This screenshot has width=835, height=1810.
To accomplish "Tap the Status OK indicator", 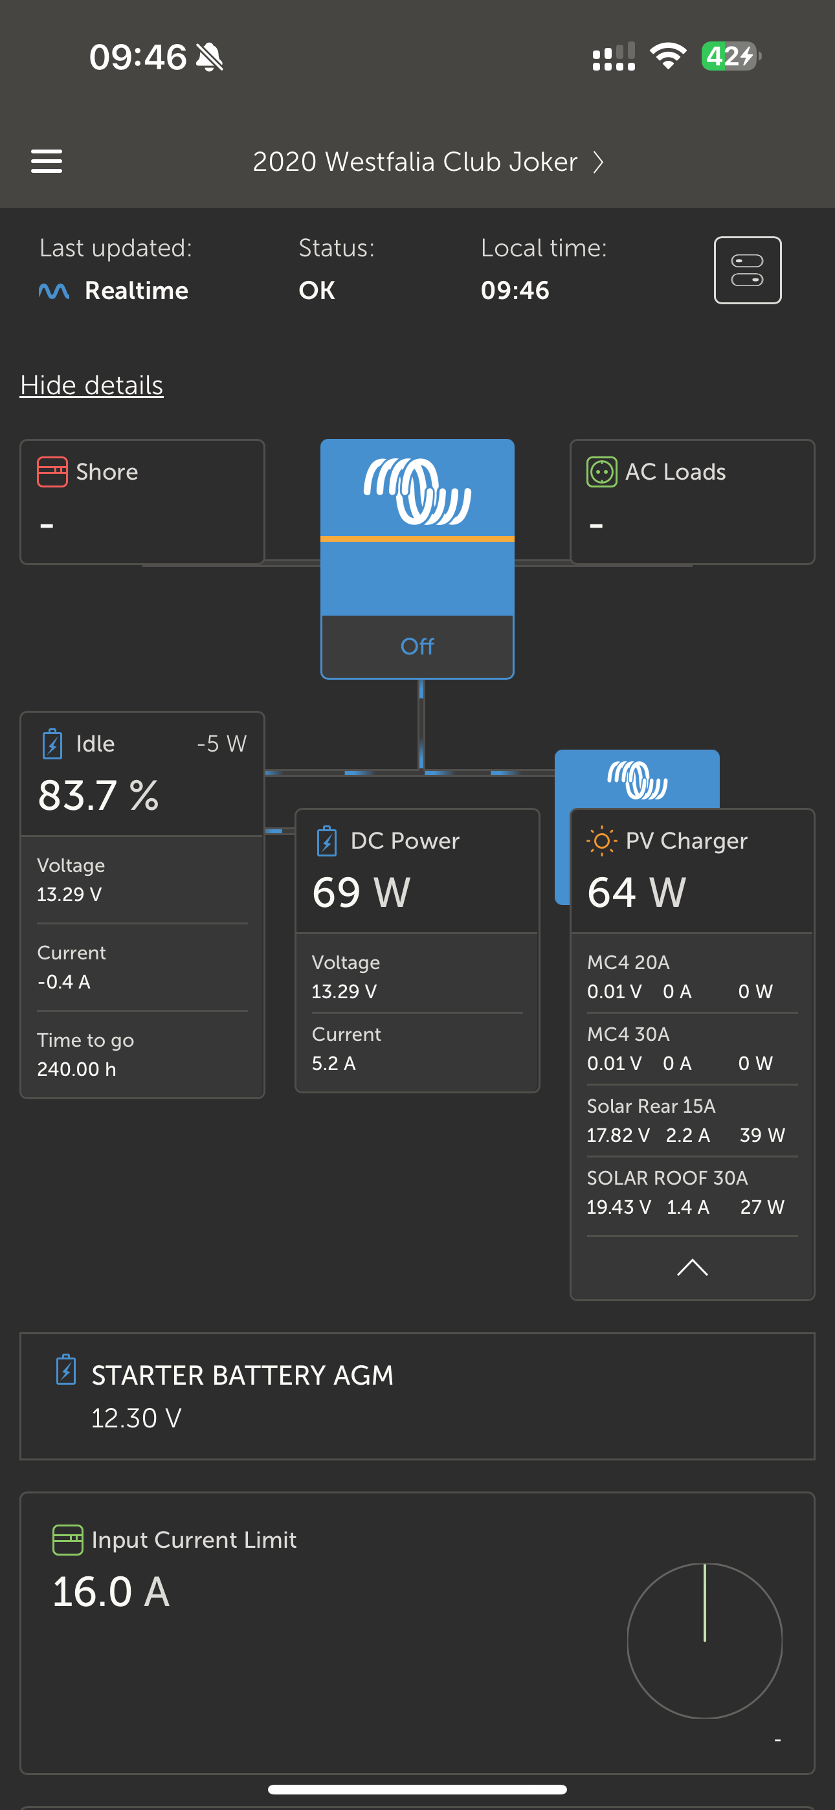I will pos(317,290).
